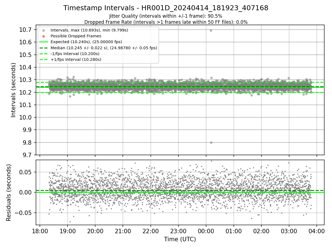Viewport: 332px width, 249px height.
Task: Click the 9.9 y-axis tick label
Action: [x=27, y=130]
